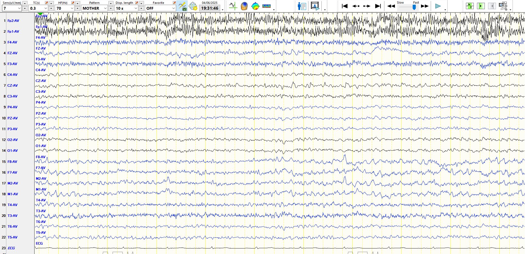Select the F8-AV channel label
Screen dimensions: 525x254
point(12,162)
